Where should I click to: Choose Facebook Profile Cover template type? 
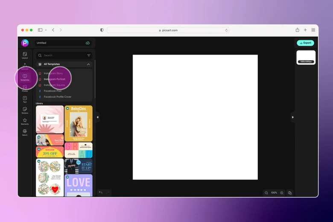click(x=57, y=97)
